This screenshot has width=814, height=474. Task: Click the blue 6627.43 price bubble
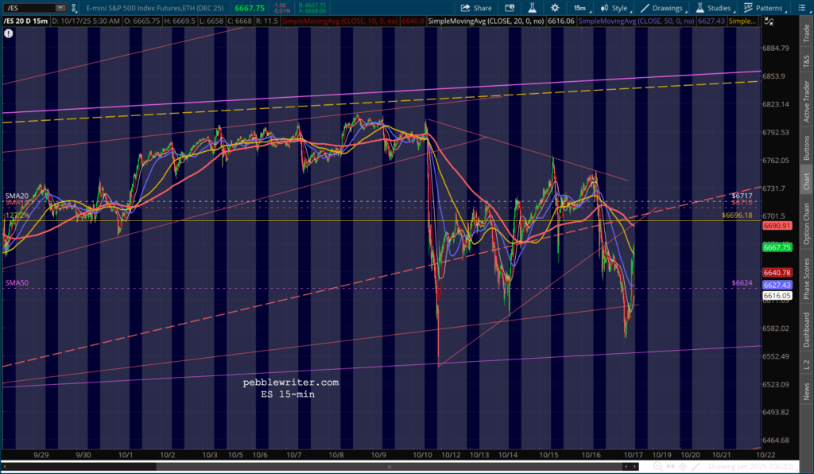tap(777, 285)
